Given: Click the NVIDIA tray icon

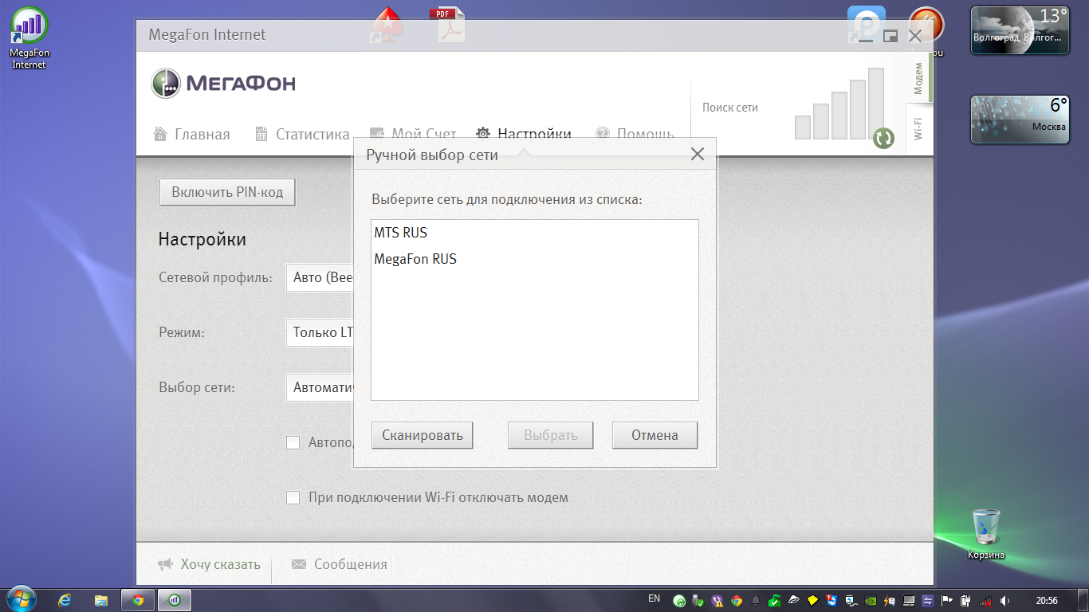Looking at the screenshot, I should (x=871, y=601).
